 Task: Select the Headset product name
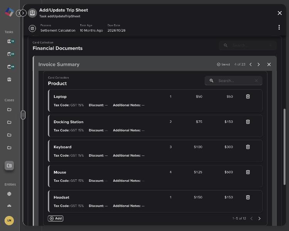61,198
